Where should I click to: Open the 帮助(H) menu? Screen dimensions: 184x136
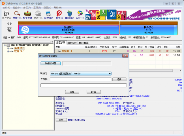[x=58, y=8]
